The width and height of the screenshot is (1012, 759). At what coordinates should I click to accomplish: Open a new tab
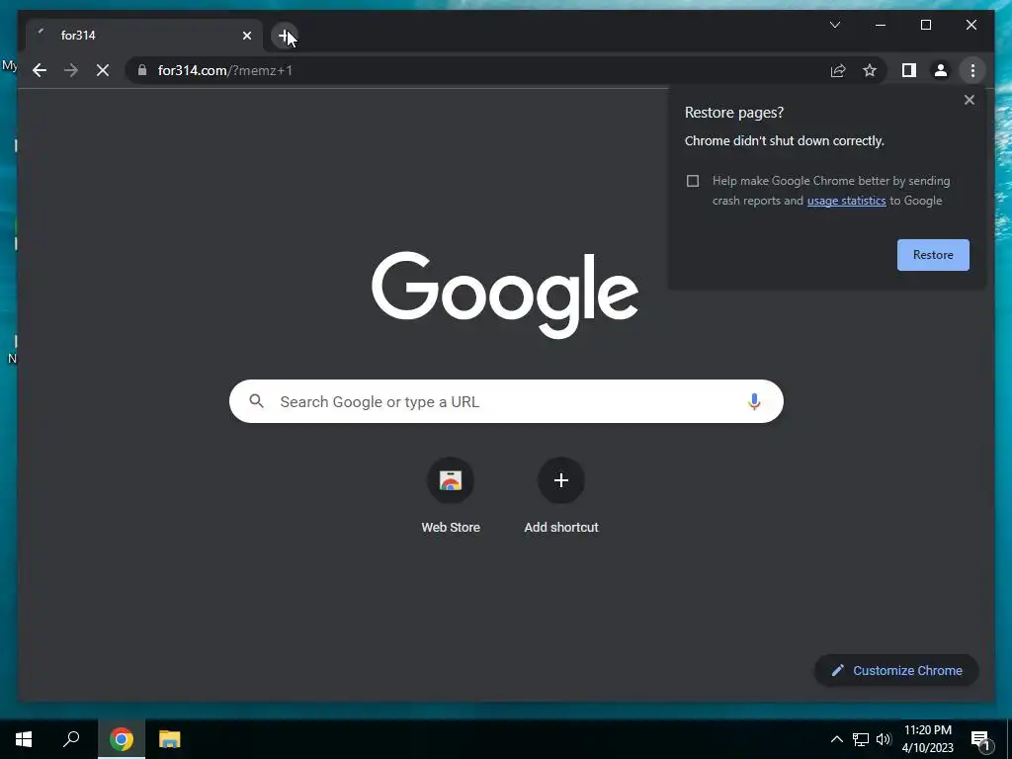(x=285, y=36)
